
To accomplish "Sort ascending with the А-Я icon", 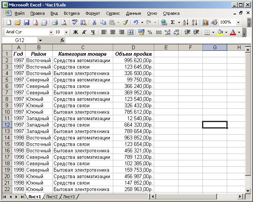I will (186, 22).
